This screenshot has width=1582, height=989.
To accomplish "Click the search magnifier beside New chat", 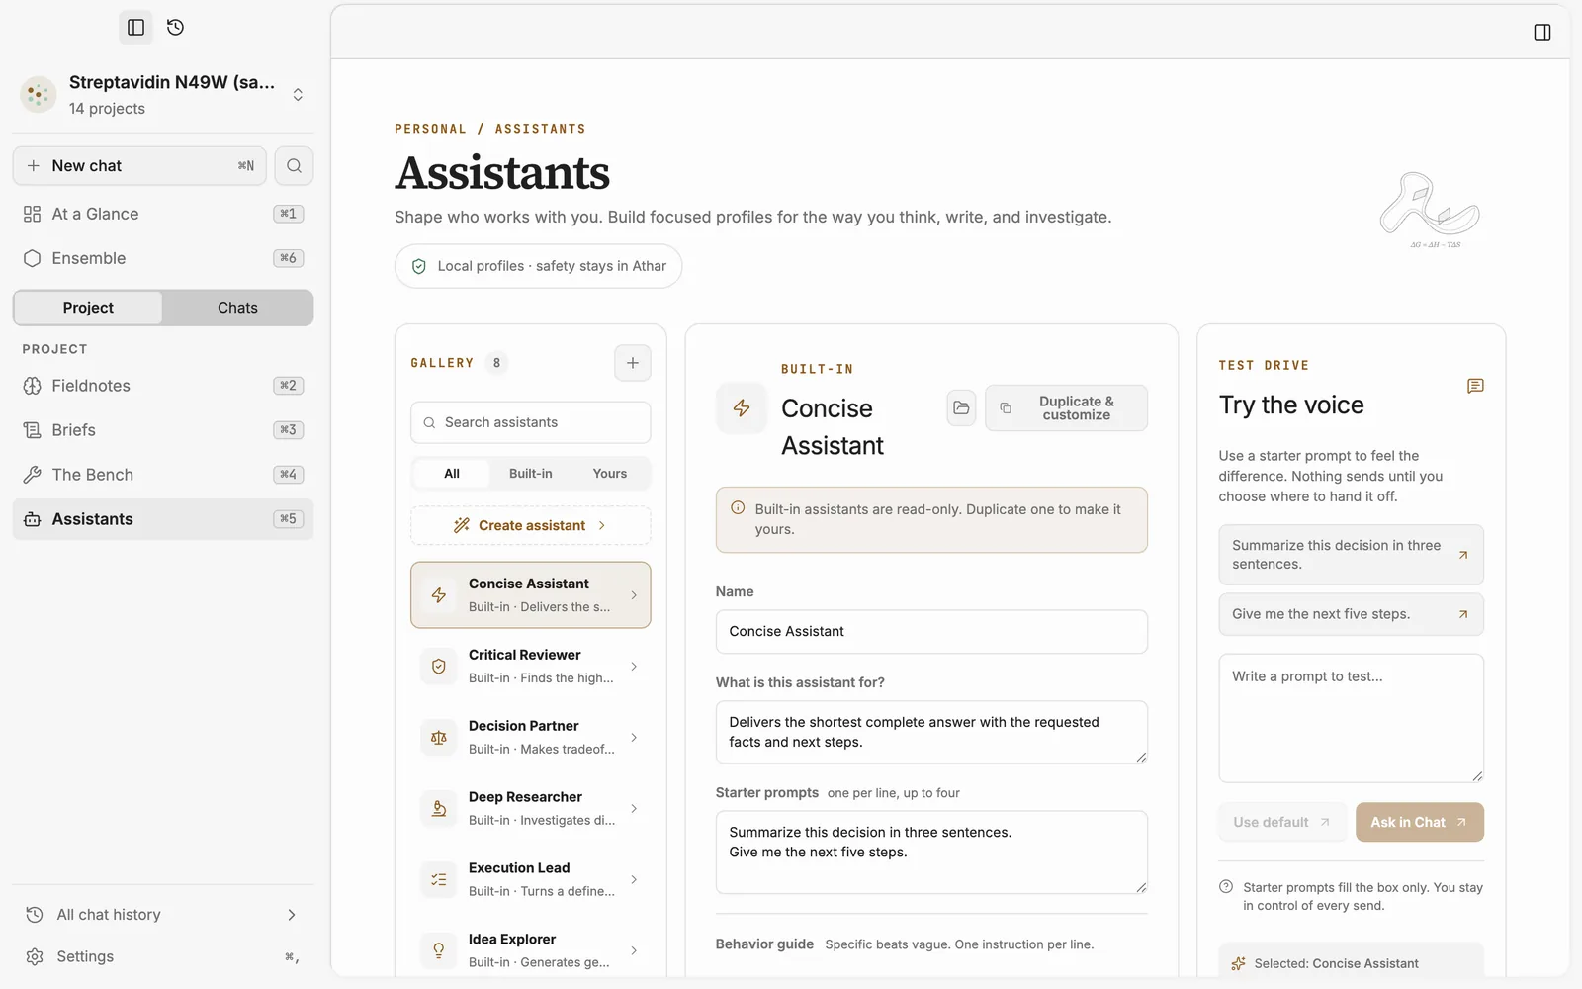I will click(294, 166).
